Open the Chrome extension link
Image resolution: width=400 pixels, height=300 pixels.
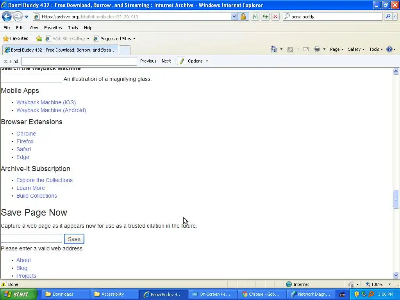pyautogui.click(x=26, y=134)
